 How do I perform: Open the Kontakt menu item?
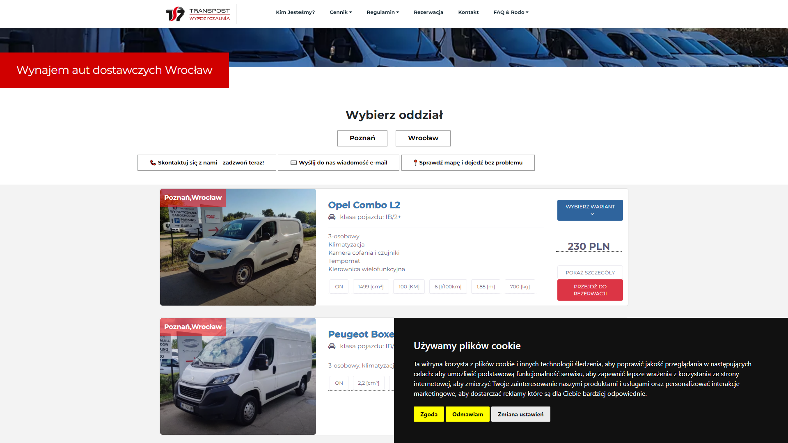pos(468,12)
